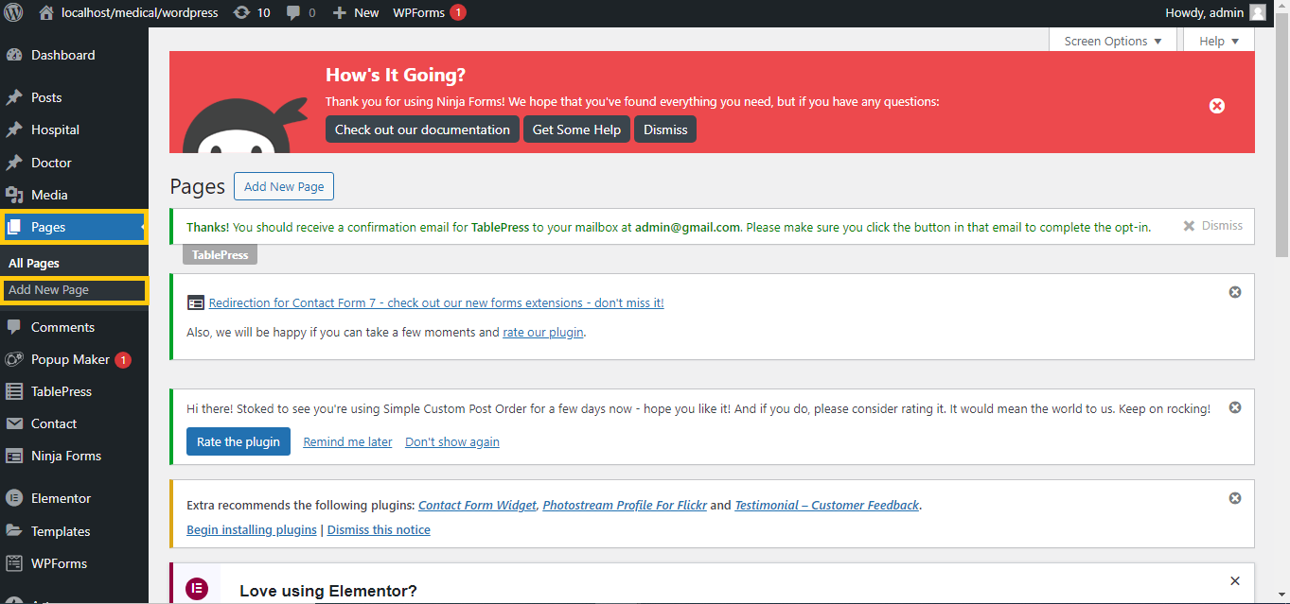Viewport: 1290px width, 604px height.
Task: Open the New content menu in toolbar
Action: [x=356, y=12]
